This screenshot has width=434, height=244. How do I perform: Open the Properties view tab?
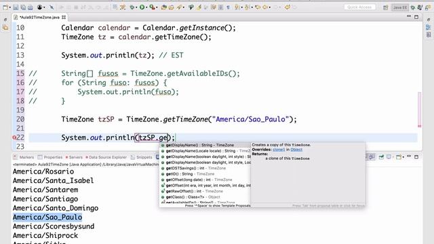[x=50, y=157]
